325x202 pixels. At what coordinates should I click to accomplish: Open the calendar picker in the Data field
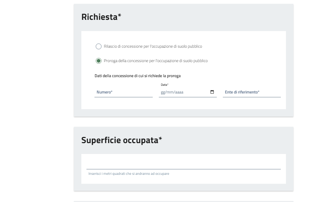(x=212, y=92)
